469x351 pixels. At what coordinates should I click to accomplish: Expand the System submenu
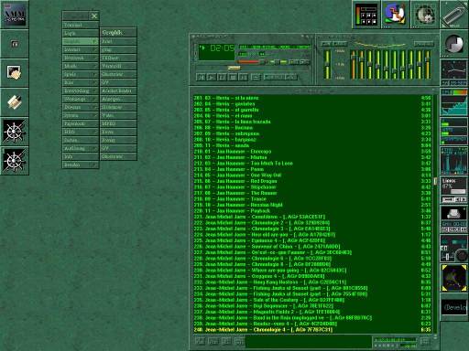tap(81, 115)
